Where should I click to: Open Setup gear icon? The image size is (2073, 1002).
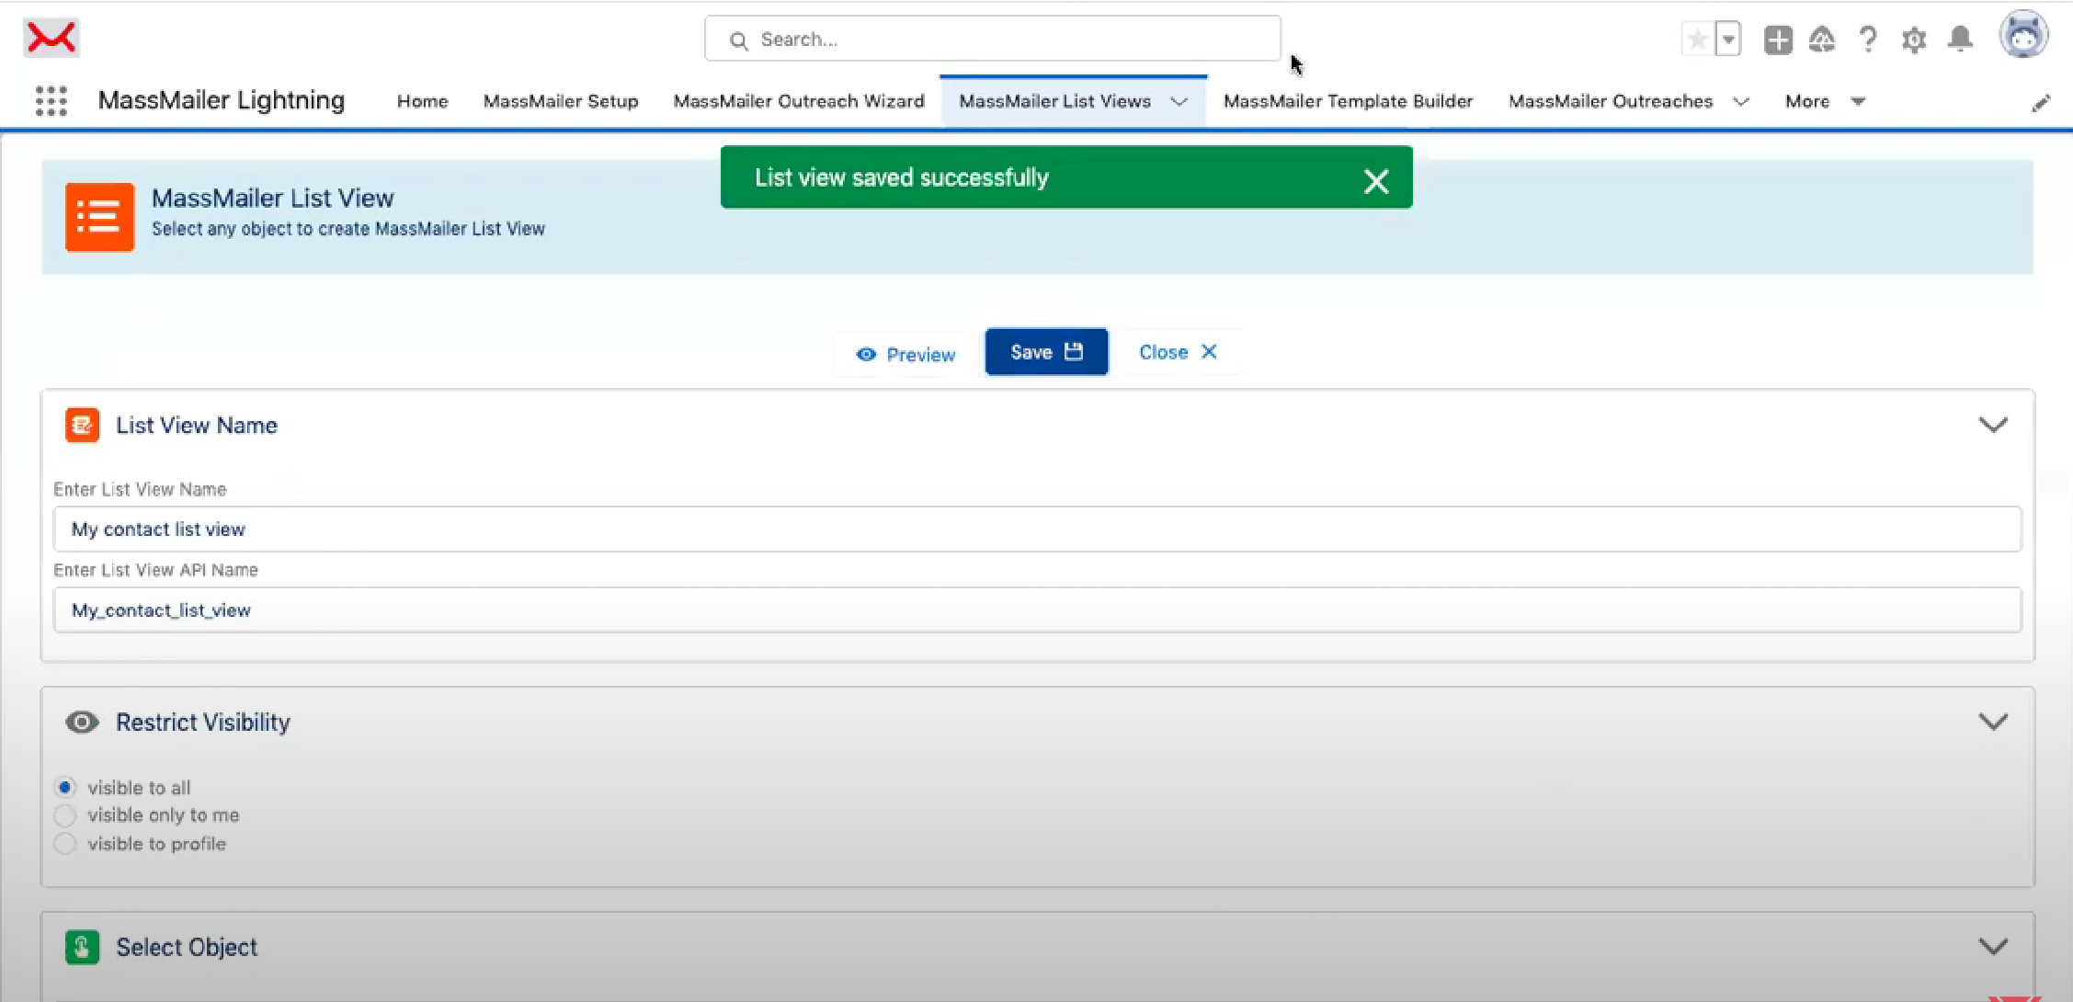tap(1914, 40)
